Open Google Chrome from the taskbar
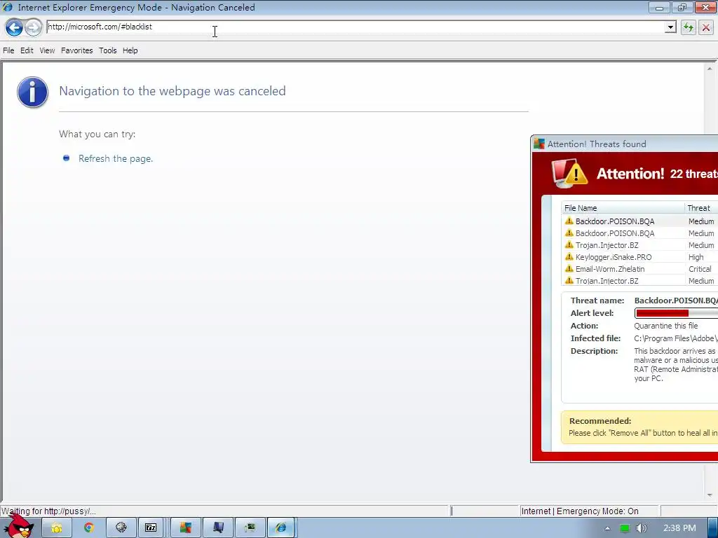This screenshot has width=718, height=538. pos(88,528)
